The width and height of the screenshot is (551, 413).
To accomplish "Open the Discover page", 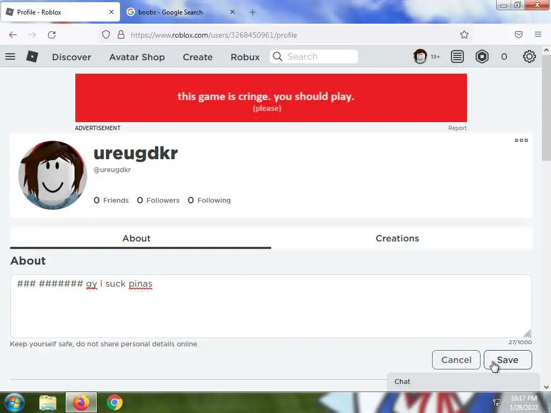I will coord(72,57).
